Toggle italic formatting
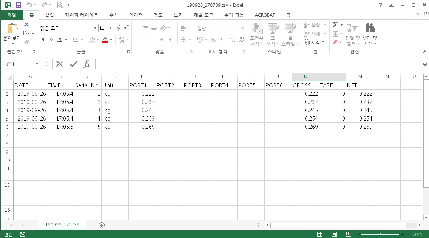The width and height of the screenshot is (429, 238). tap(51, 40)
